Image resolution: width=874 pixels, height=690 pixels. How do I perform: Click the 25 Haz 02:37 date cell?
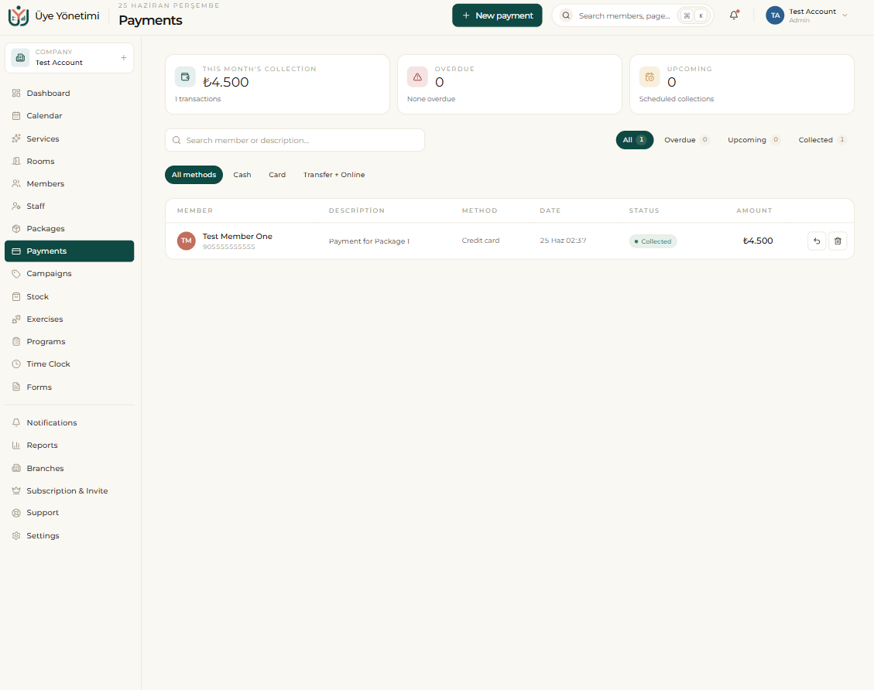coord(563,241)
